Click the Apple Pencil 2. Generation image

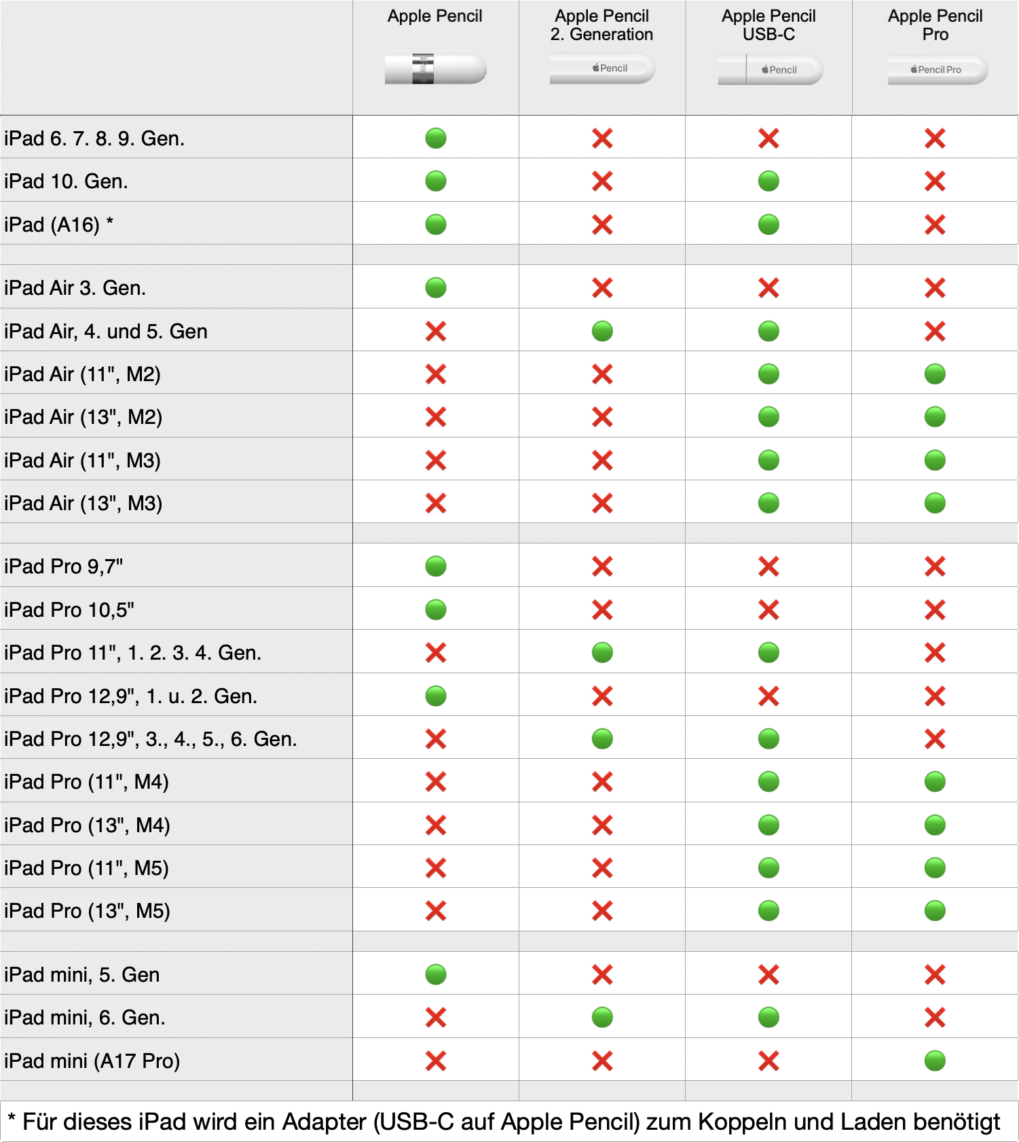tap(602, 69)
